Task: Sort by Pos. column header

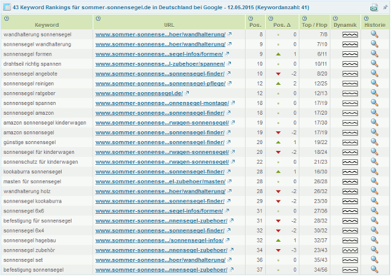Action: (x=255, y=26)
